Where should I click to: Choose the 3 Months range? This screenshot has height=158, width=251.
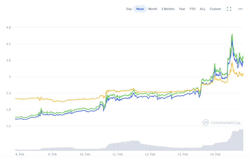tap(168, 9)
